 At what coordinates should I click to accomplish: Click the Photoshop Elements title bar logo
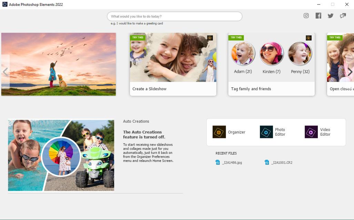(5, 4)
